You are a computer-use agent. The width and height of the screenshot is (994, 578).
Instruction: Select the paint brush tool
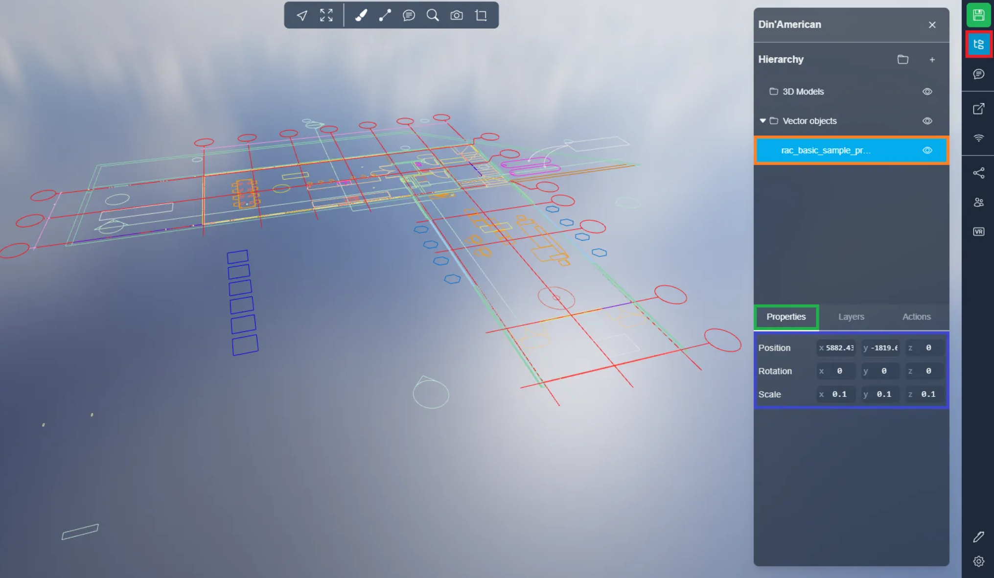(x=361, y=16)
